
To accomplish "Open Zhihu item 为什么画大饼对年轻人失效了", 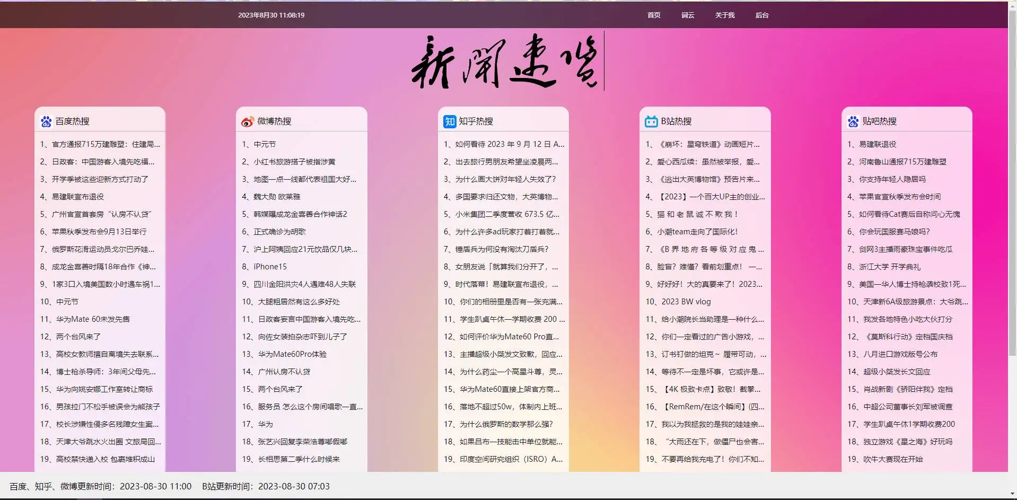I will tap(500, 179).
